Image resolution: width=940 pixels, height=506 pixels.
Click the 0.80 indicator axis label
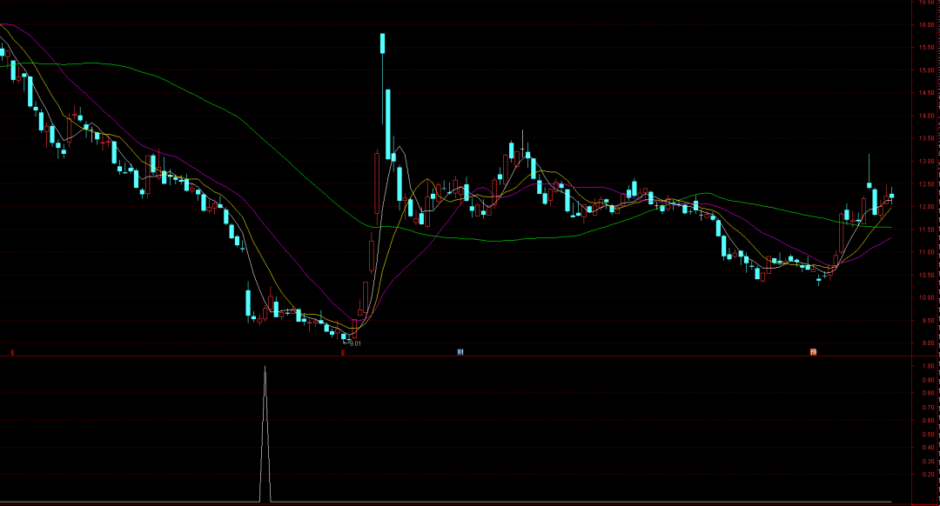pyautogui.click(x=928, y=394)
